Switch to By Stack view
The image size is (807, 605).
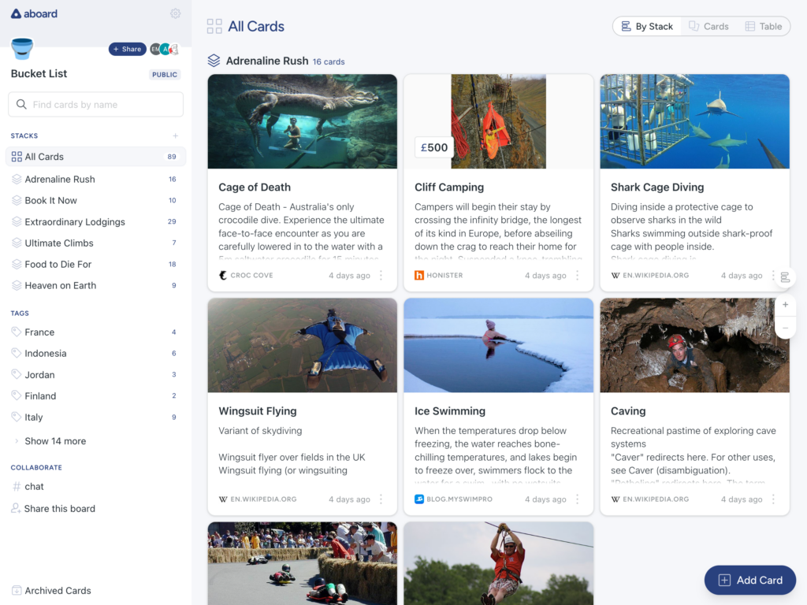pyautogui.click(x=647, y=26)
